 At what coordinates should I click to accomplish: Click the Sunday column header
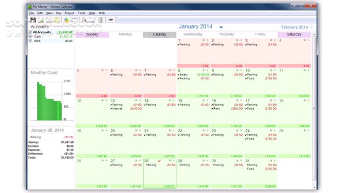pyautogui.click(x=92, y=35)
